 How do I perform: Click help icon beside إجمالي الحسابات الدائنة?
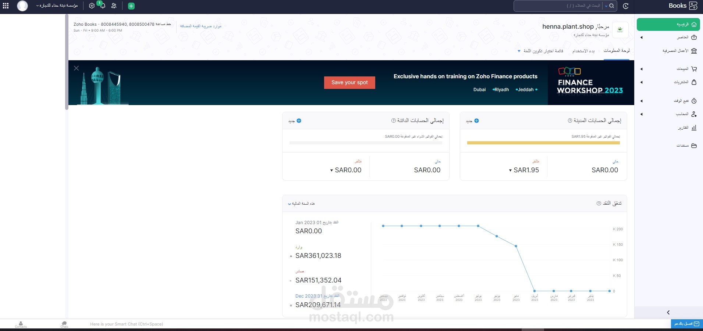point(393,120)
